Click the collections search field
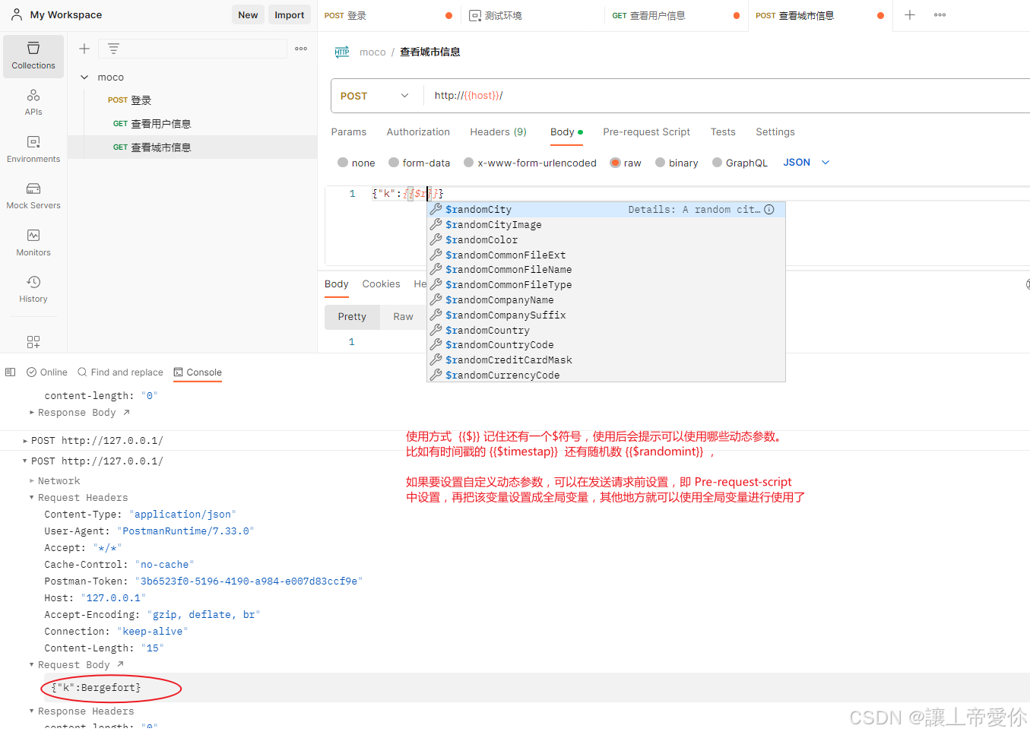Screen dimensions: 1030x735 (192, 49)
